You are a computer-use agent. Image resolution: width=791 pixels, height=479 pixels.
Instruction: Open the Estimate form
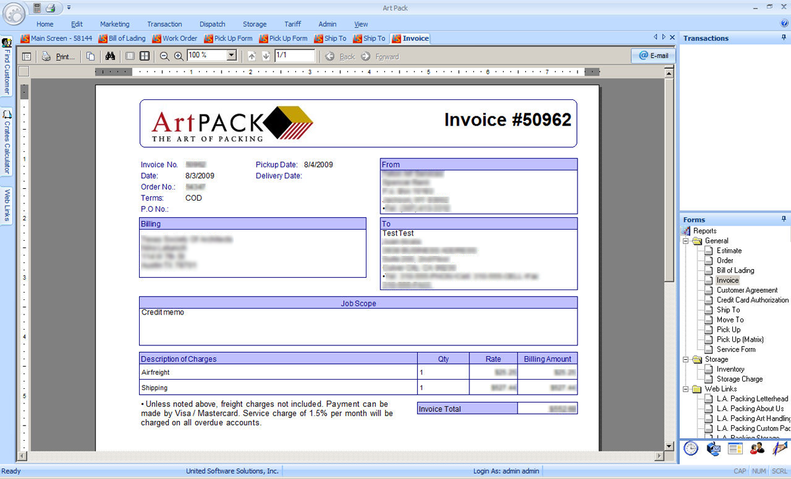tap(729, 251)
